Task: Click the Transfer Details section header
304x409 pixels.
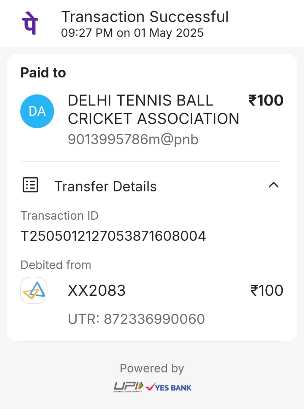Action: point(105,186)
